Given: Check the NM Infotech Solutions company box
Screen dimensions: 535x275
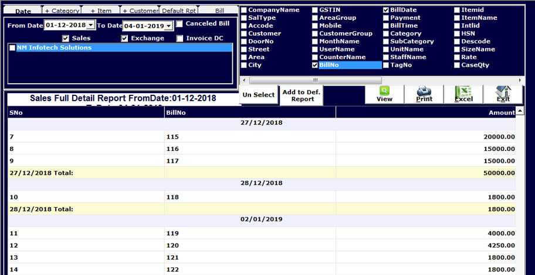Looking at the screenshot, I should pos(12,48).
